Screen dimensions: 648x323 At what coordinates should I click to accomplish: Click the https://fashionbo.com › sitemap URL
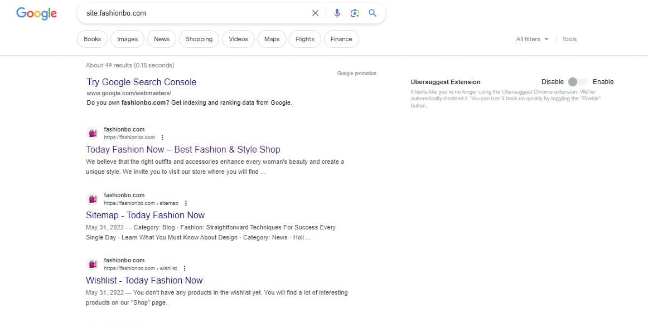click(x=141, y=203)
